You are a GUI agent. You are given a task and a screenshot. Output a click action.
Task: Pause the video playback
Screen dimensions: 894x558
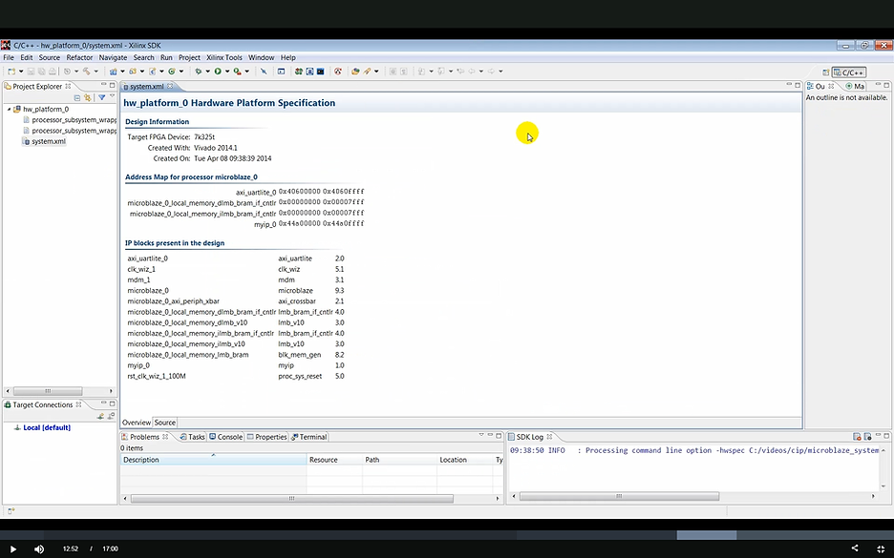[12, 548]
